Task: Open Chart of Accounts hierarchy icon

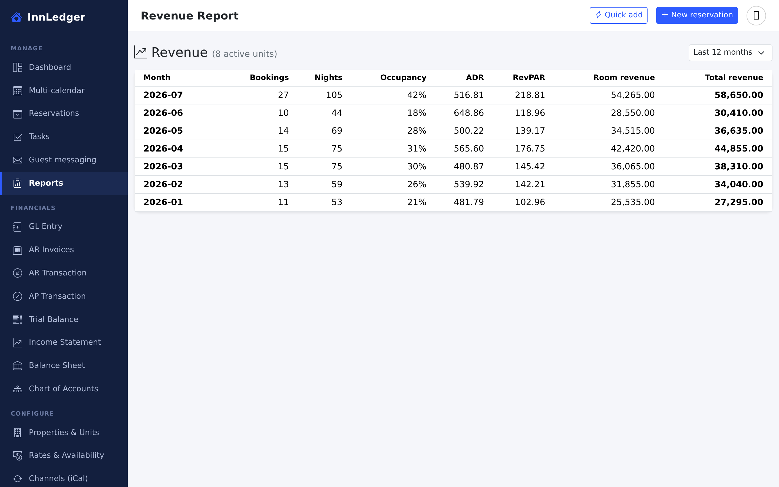Action: [17, 389]
